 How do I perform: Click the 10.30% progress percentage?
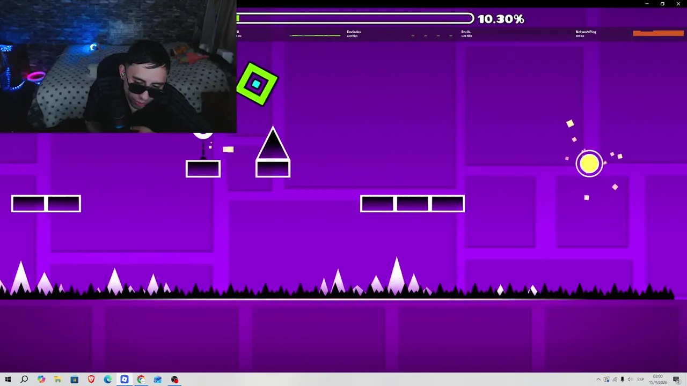click(501, 19)
